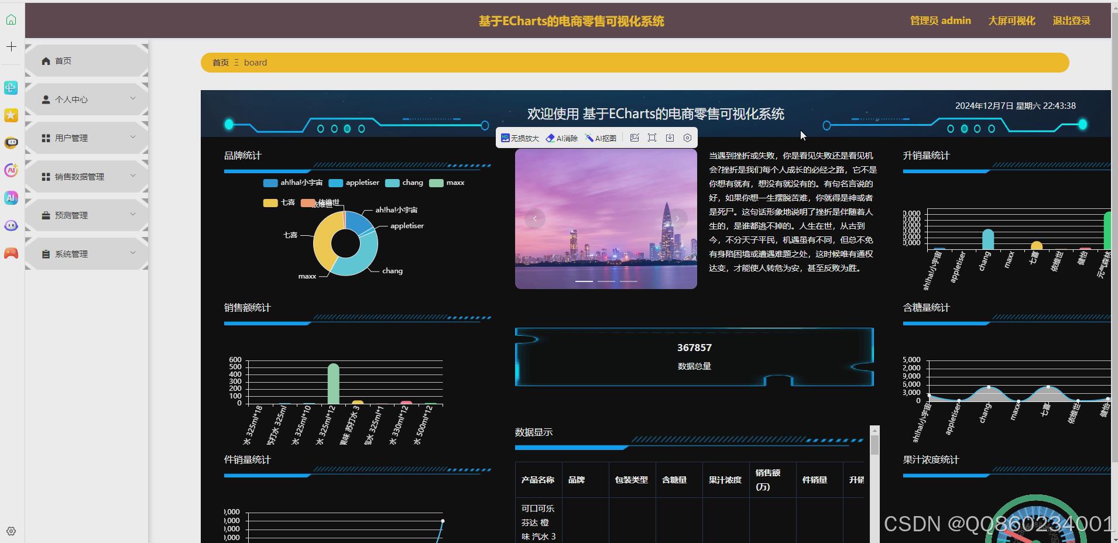Expand the 销售数据管理 chevron
Viewport: 1118px width, 543px height.
coord(133,176)
